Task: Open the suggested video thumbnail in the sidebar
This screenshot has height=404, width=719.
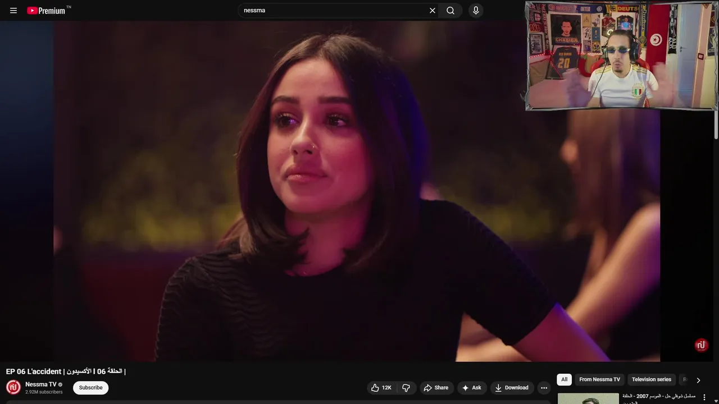Action: (588, 398)
